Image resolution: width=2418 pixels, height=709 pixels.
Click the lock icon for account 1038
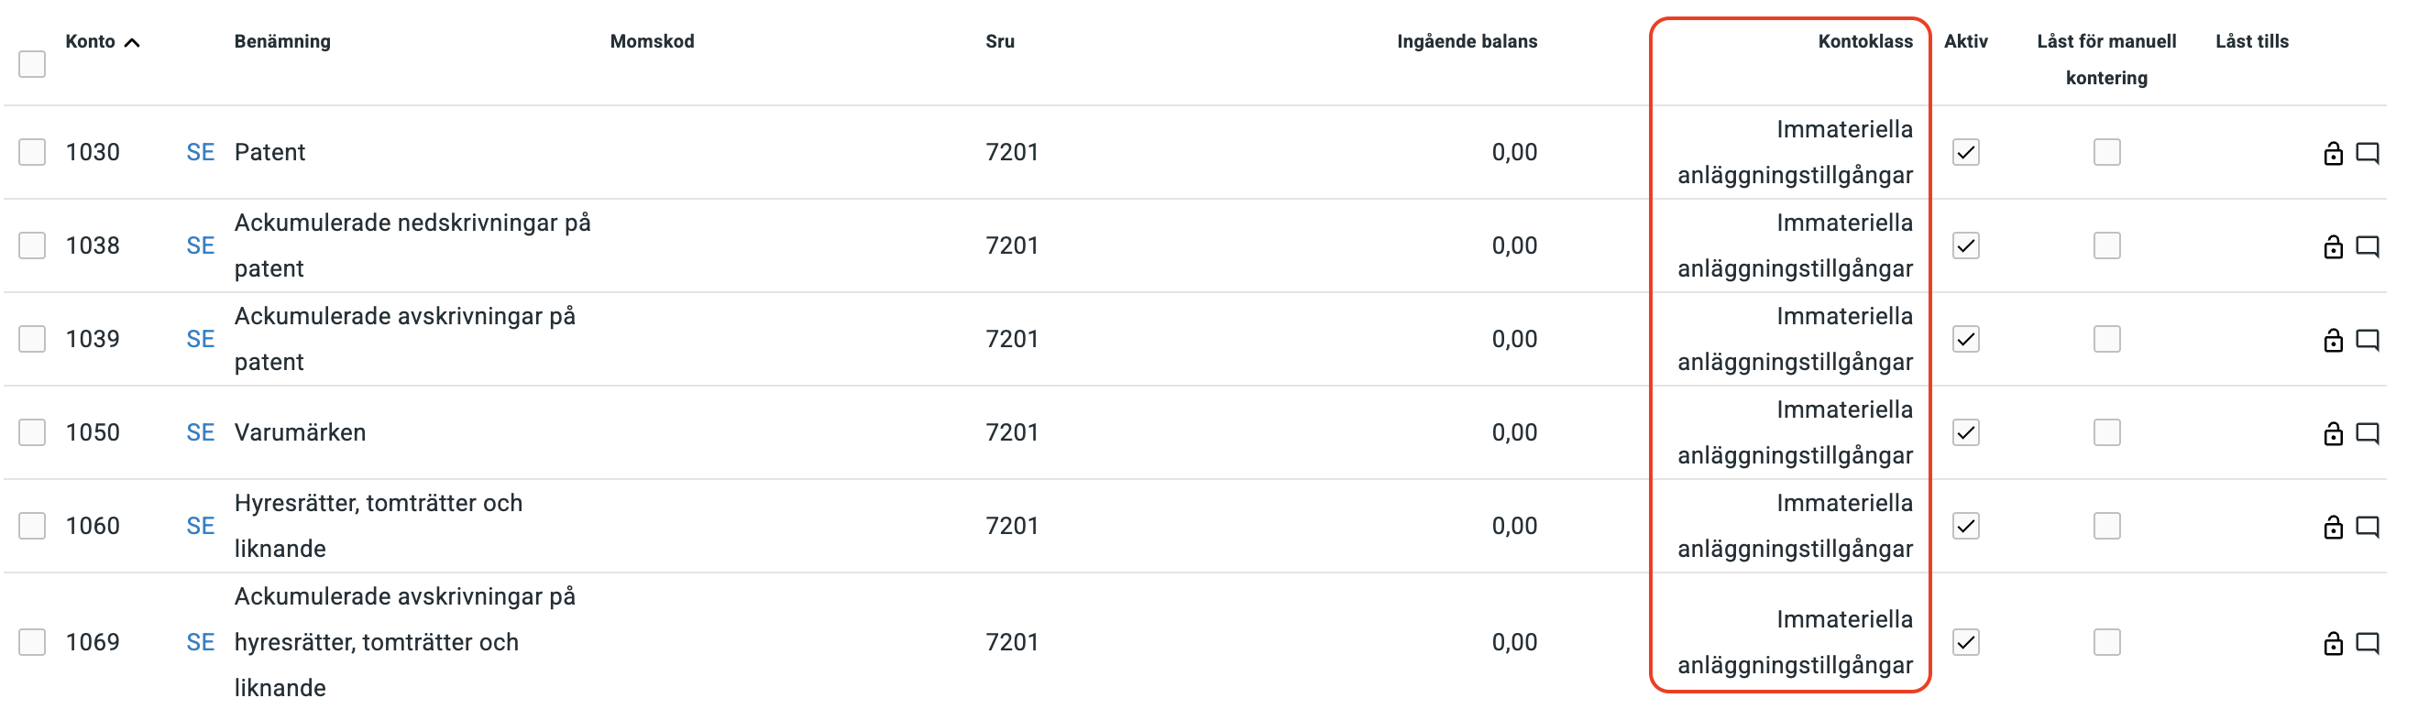click(2333, 246)
